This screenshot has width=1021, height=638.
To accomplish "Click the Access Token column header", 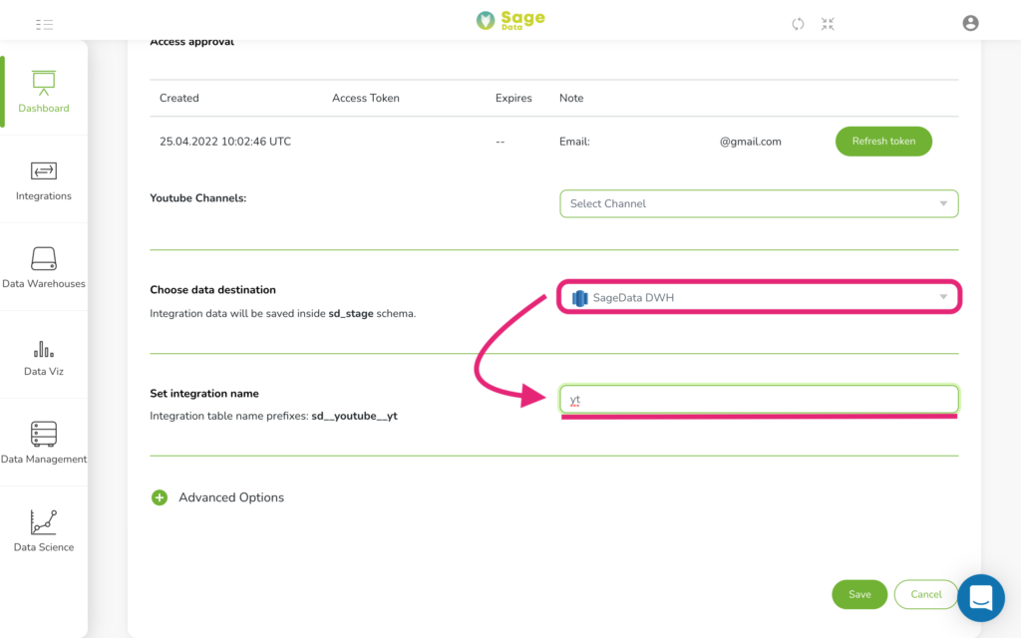I will point(366,99).
